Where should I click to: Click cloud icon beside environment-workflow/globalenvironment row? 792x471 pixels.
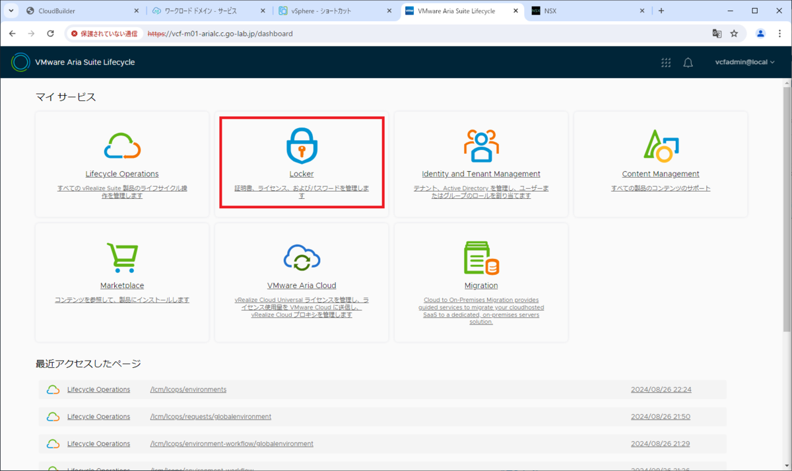click(53, 444)
